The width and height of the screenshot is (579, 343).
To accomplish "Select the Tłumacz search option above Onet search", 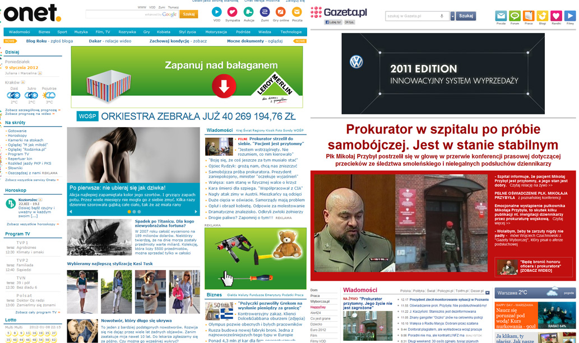I will point(173,7).
